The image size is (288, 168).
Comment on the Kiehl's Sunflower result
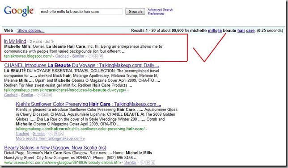coord(51,134)
